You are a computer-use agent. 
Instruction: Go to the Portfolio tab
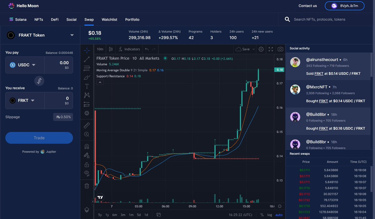click(132, 19)
